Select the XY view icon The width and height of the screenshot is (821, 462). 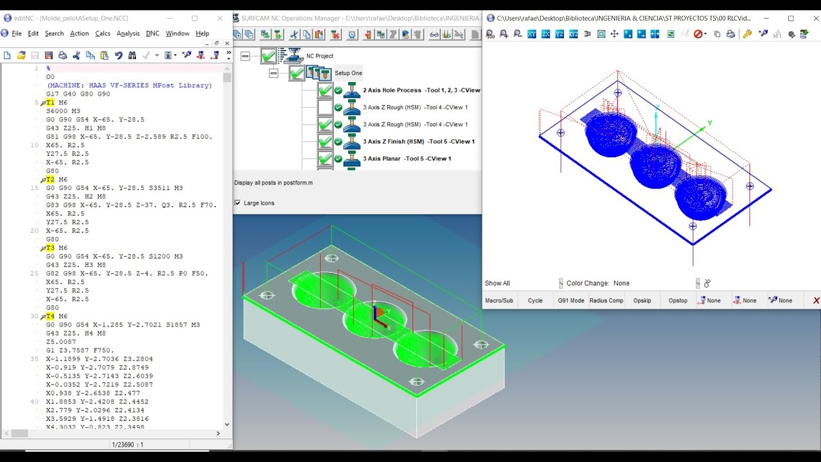[x=532, y=35]
